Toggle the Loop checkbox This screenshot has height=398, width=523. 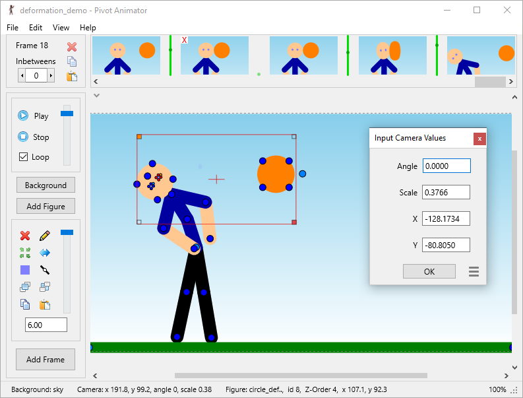24,157
